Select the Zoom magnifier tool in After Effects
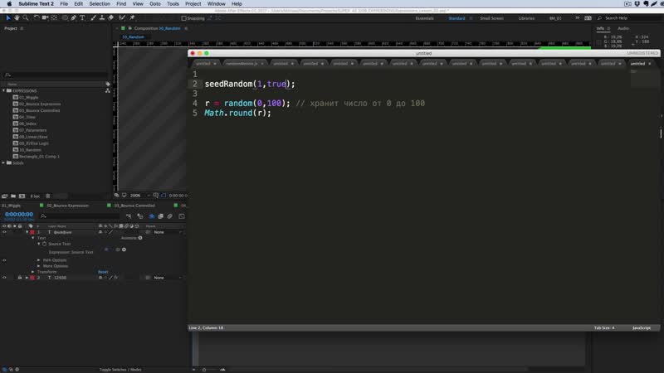Screen dimensions: 664x373 point(26,17)
